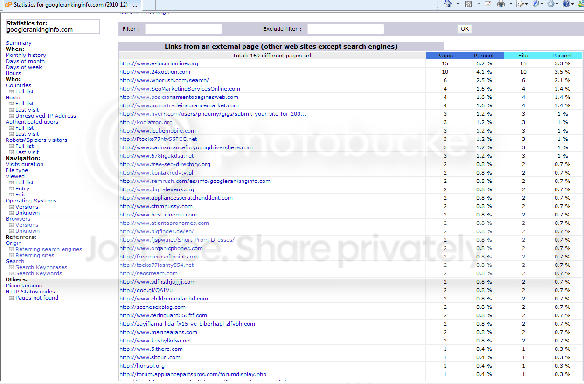This screenshot has width=584, height=384.
Task: Open the Tools gear icon
Action: point(551,4)
